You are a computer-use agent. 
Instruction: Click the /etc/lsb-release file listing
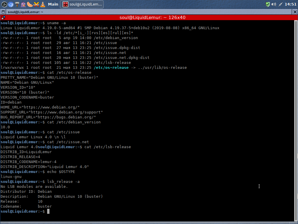tap(112, 63)
